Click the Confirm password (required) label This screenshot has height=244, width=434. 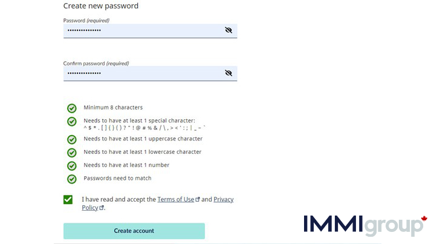tap(96, 64)
